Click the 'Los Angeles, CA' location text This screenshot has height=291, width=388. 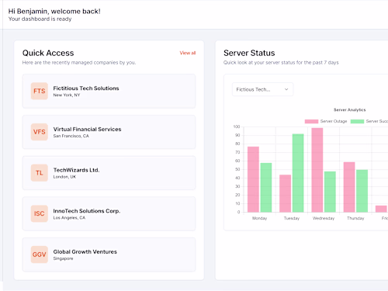pyautogui.click(x=69, y=218)
